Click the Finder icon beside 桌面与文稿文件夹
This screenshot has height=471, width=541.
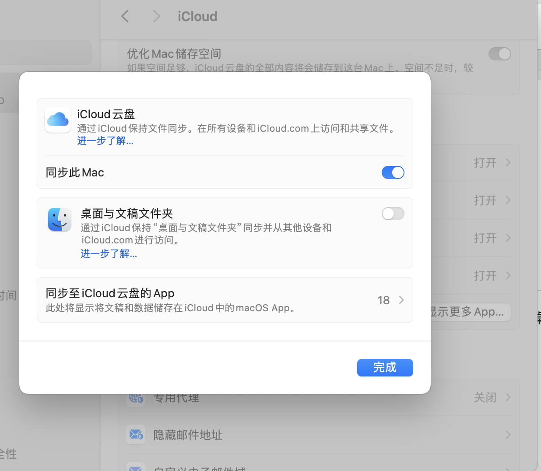(60, 219)
